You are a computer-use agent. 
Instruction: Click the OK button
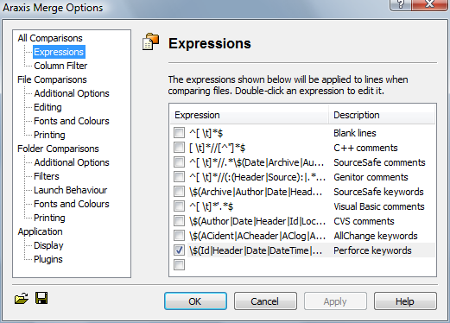click(x=195, y=301)
